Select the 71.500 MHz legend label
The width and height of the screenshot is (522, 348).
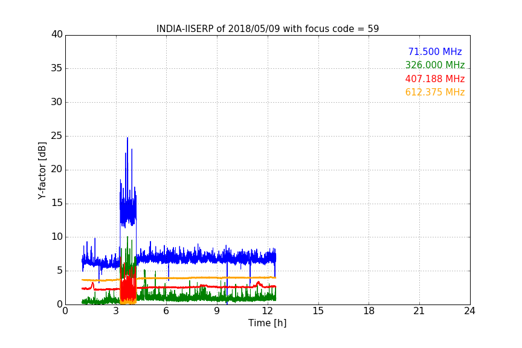click(435, 51)
